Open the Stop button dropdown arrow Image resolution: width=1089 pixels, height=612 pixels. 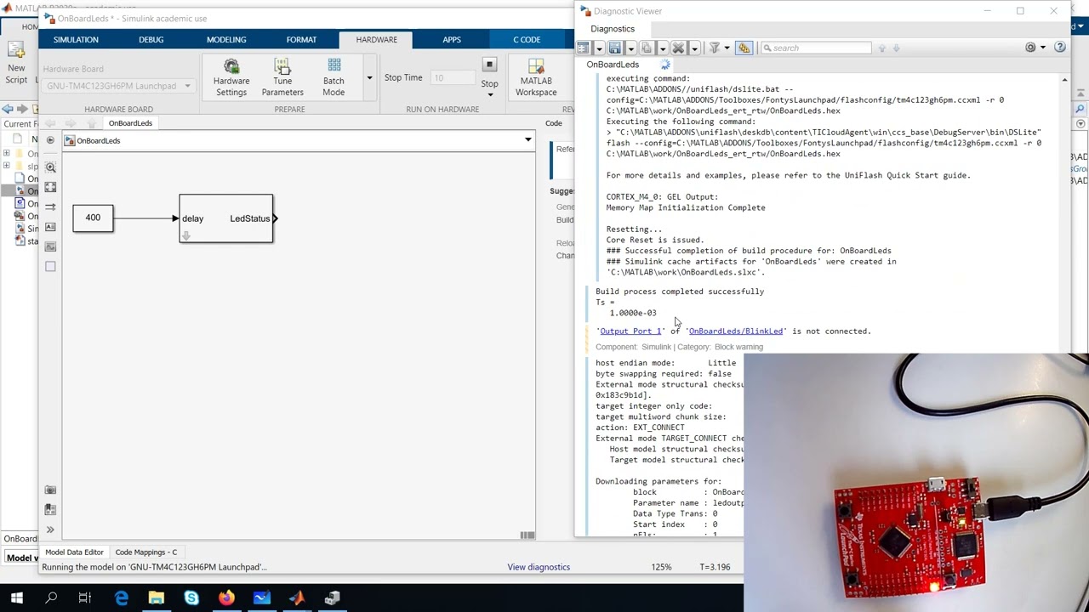489,93
